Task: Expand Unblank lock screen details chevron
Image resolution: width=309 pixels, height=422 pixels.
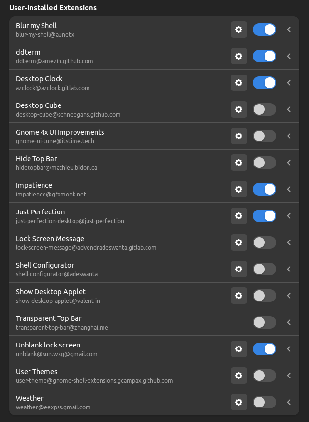Action: coord(289,349)
